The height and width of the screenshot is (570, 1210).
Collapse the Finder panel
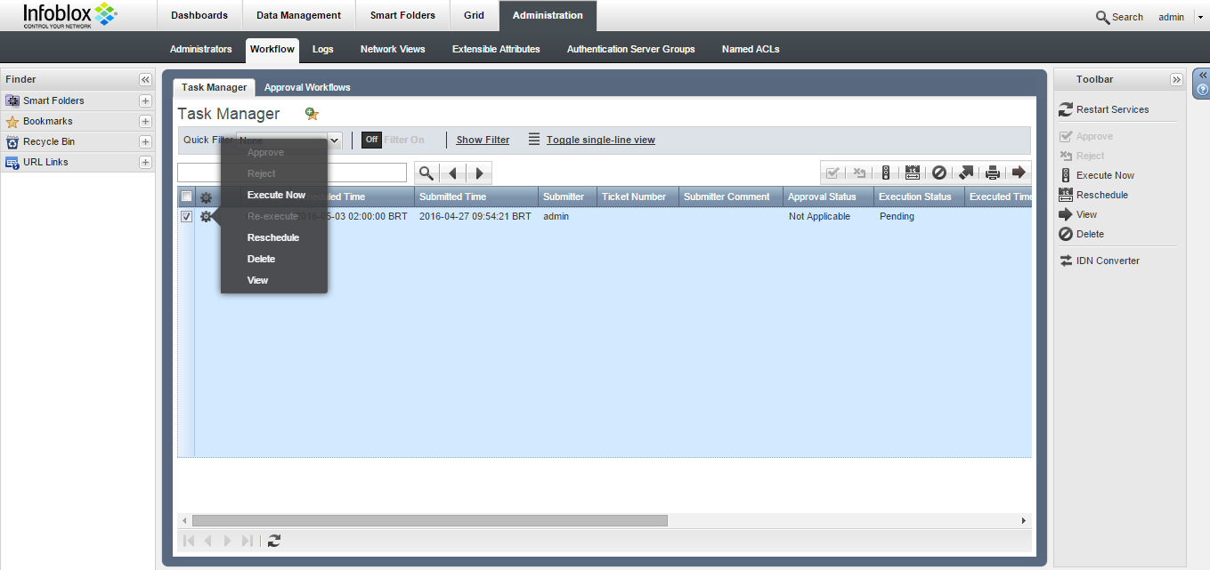145,80
